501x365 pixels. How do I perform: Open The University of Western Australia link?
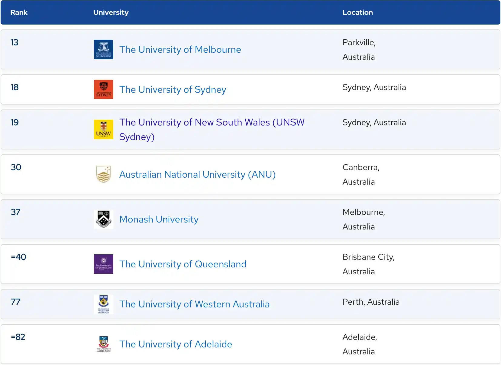pyautogui.click(x=194, y=304)
